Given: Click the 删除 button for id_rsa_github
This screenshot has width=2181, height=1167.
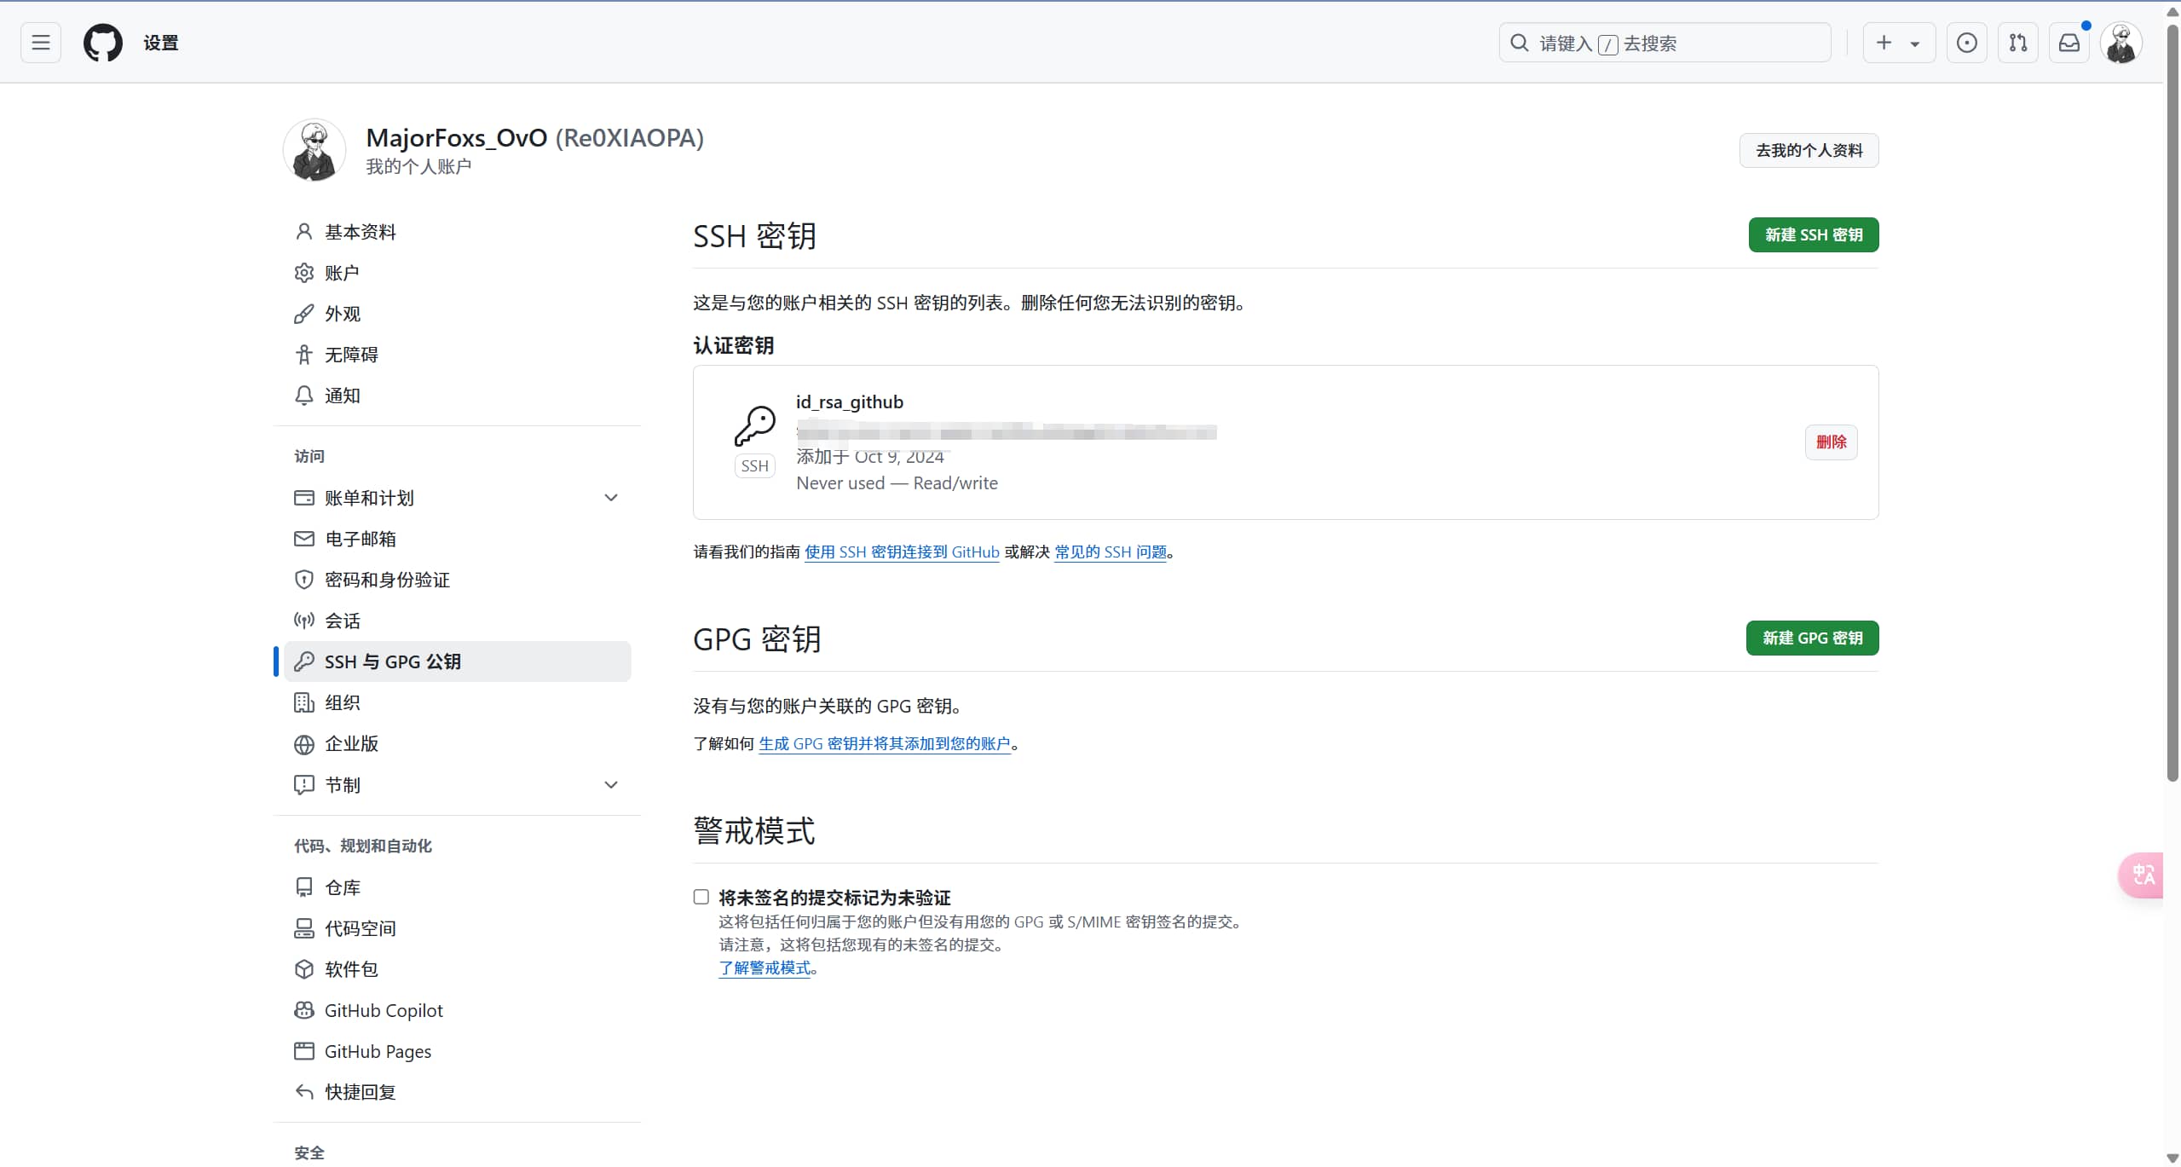Looking at the screenshot, I should (1831, 442).
